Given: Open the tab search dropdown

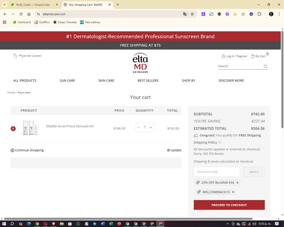Looking at the screenshot, I should pos(4,5).
